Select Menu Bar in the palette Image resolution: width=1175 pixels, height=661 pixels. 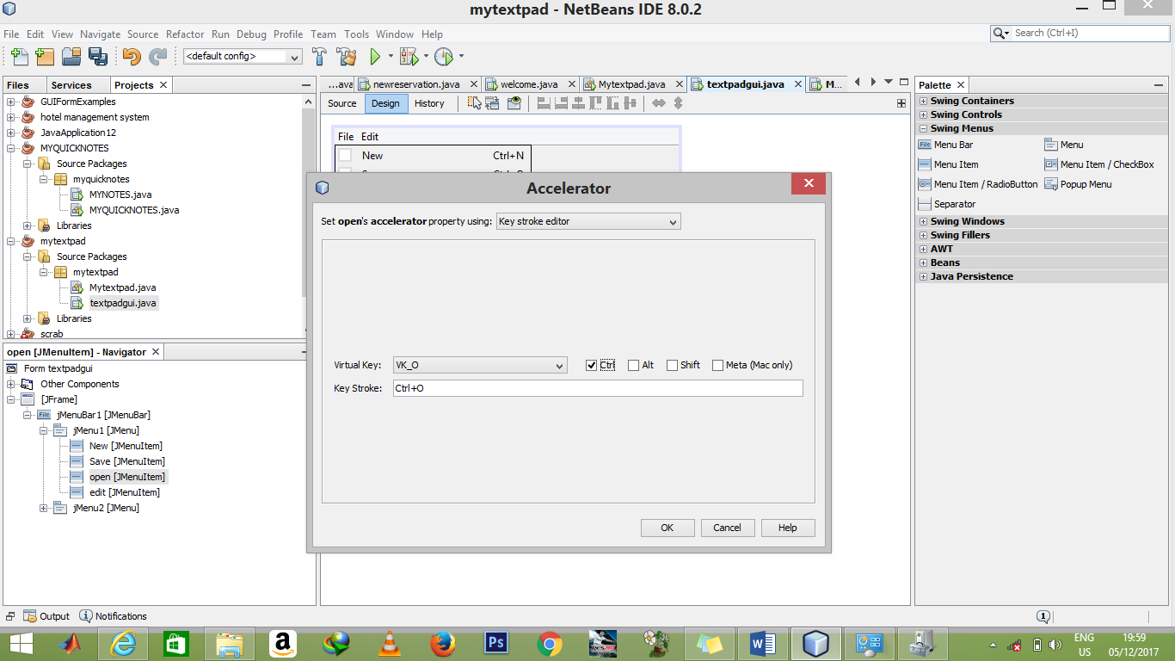click(x=945, y=145)
